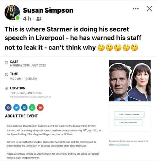The width and height of the screenshot is (157, 164).
Task: Share the event via Twitter icon
Action: coord(17,108)
